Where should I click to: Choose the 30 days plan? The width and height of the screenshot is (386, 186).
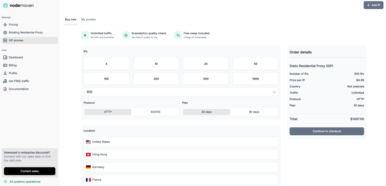pos(207,112)
